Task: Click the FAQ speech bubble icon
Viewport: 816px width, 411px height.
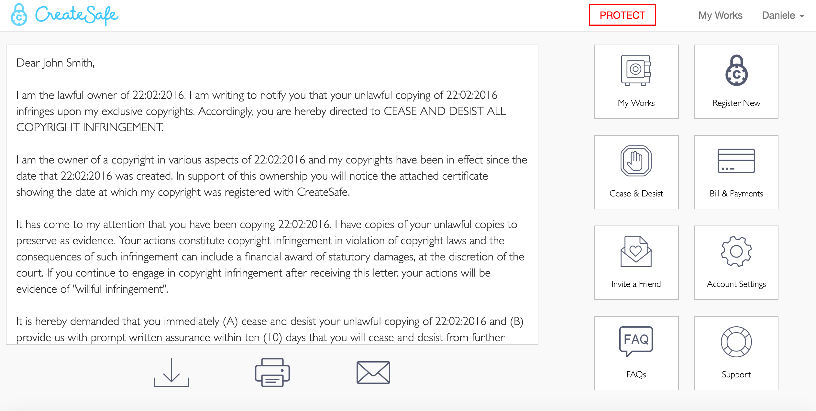Action: click(636, 342)
